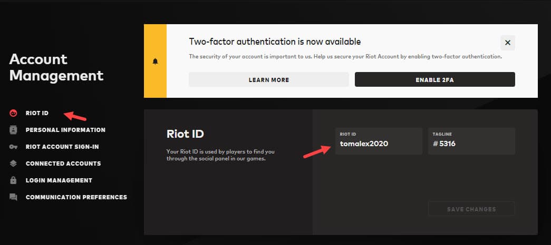The image size is (551, 245).
Task: Click the Account Management heading
Action: click(x=56, y=67)
